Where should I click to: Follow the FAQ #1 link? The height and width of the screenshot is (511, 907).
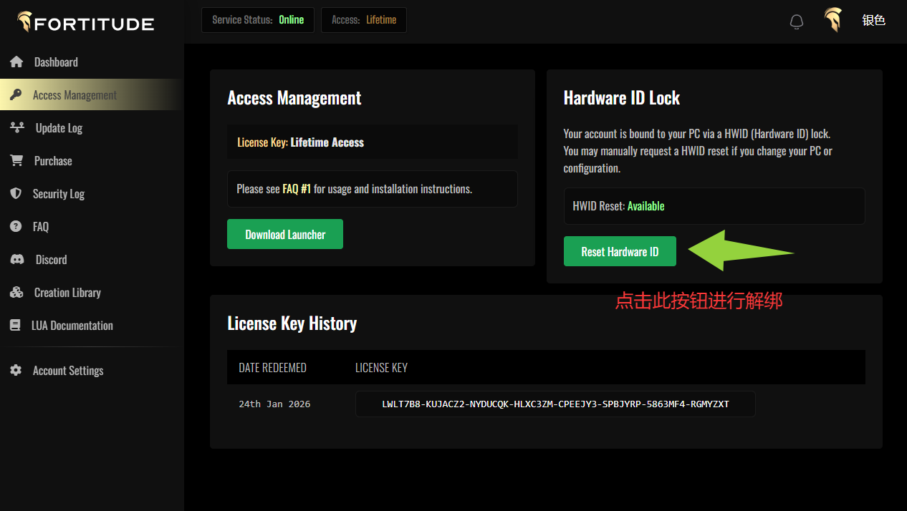(x=297, y=189)
